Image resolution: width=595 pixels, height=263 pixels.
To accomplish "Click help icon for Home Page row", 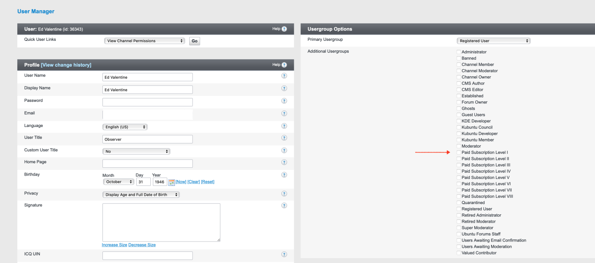I will pos(284,162).
